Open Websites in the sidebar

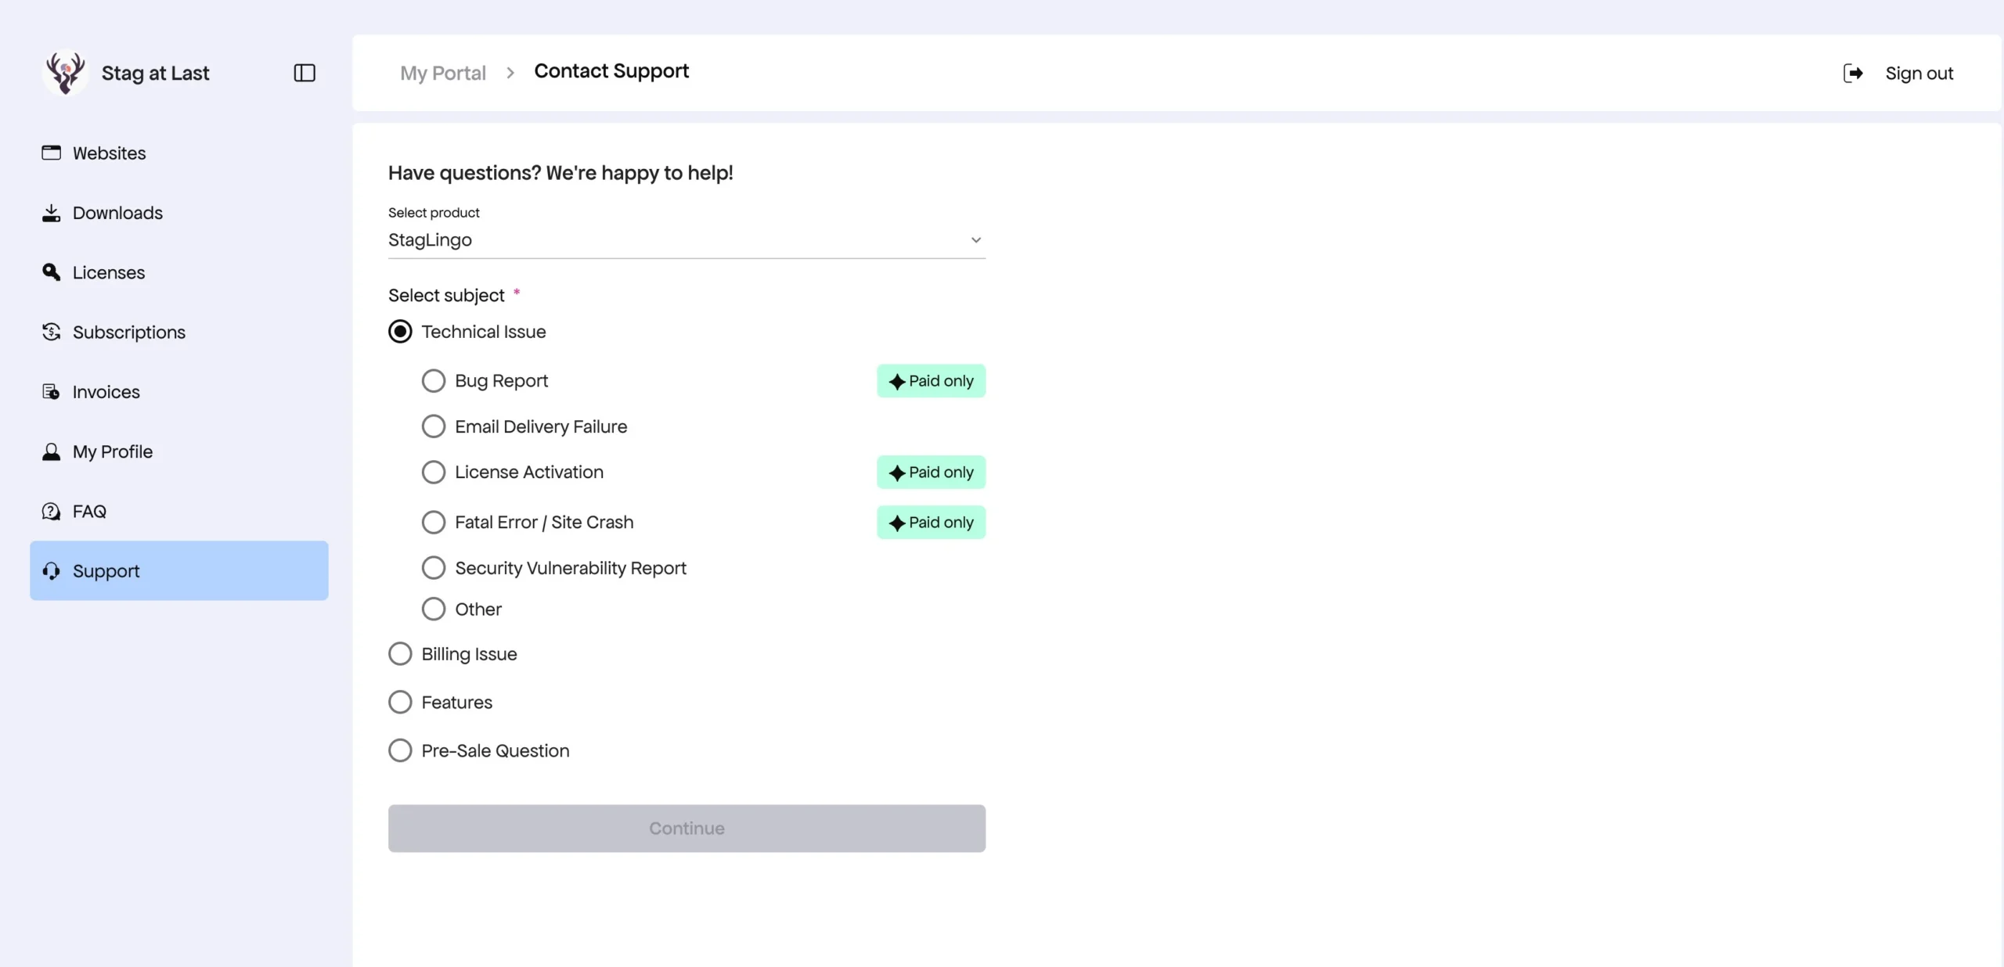pyautogui.click(x=179, y=153)
